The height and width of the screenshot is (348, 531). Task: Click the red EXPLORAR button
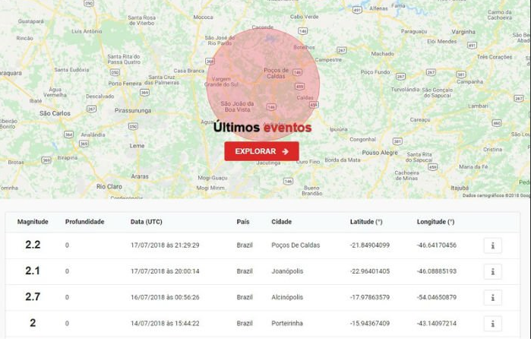point(261,151)
